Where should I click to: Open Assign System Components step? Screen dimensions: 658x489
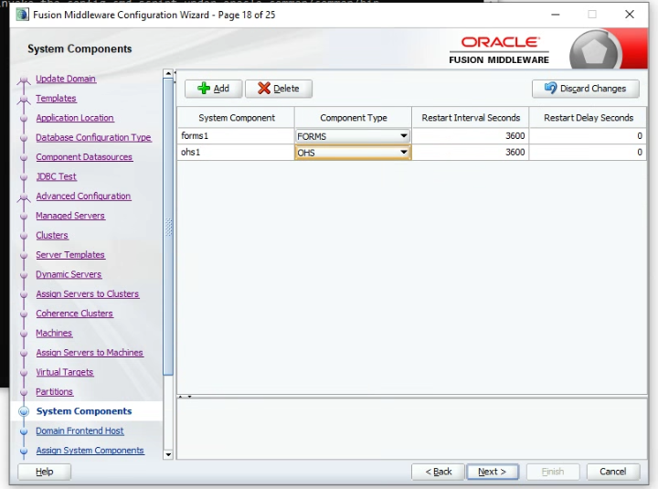(x=90, y=451)
